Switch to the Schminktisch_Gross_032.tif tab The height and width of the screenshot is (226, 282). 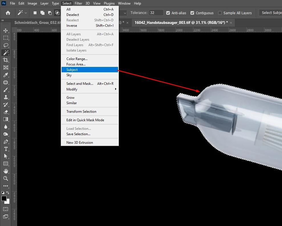(37, 23)
